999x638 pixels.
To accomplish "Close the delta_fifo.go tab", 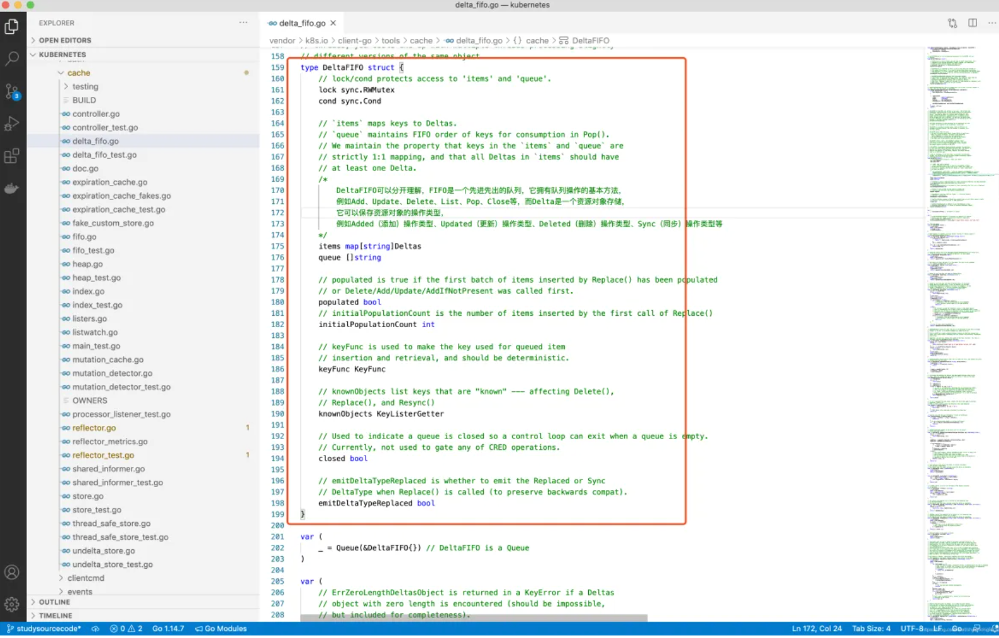I will pyautogui.click(x=333, y=23).
